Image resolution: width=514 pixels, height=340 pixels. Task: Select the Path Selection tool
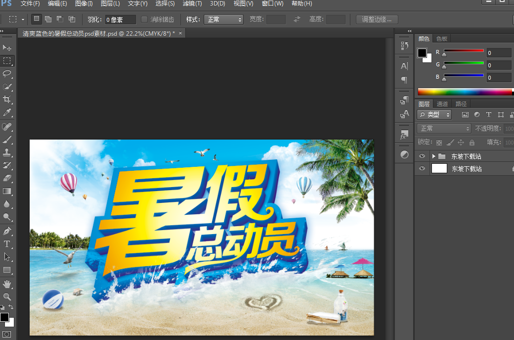point(7,257)
